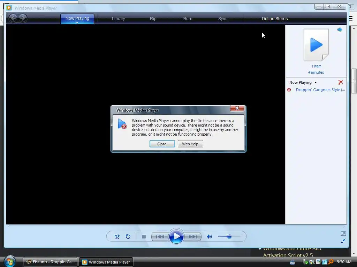Skip to the previous track
The width and height of the screenshot is (357, 267).
click(x=160, y=236)
